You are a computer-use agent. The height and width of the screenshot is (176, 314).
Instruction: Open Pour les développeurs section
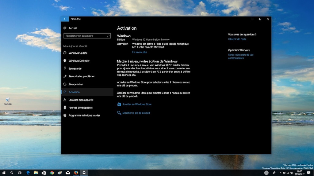87,108
